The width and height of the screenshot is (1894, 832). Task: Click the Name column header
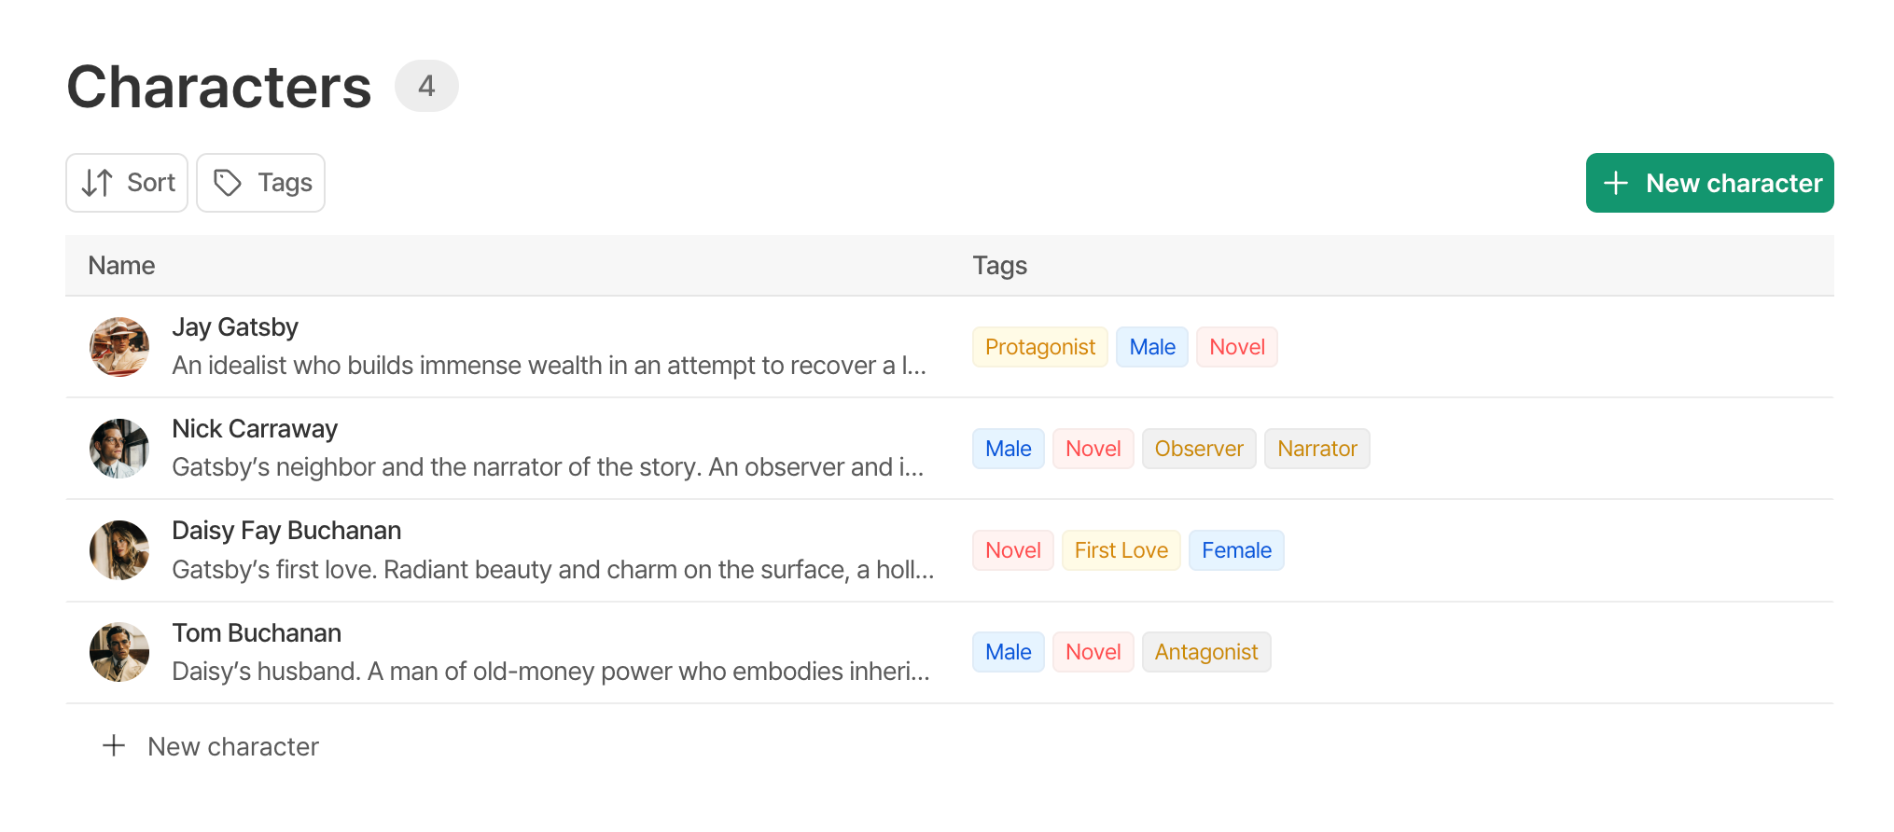pyautogui.click(x=121, y=266)
